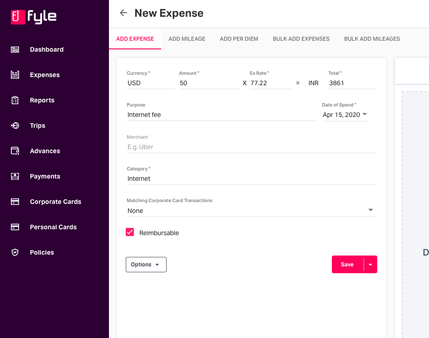Open the Save button's arrow dropdown

coord(370,265)
